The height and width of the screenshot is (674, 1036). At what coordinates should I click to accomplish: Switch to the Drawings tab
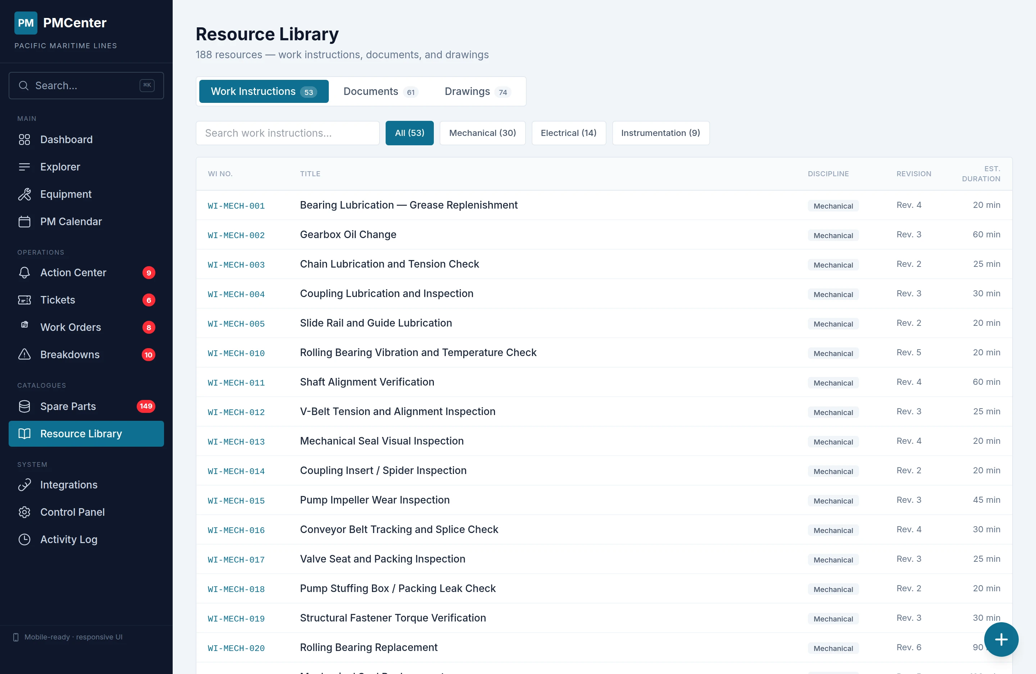point(477,91)
